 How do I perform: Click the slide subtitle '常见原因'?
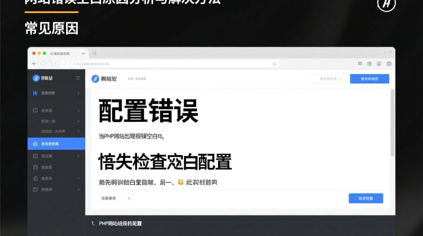(x=52, y=29)
